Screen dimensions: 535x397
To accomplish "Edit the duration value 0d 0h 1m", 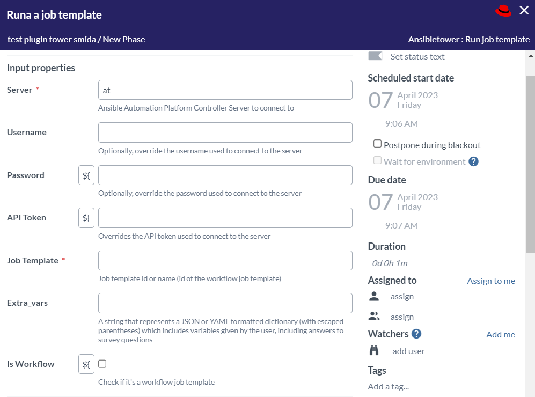I will tap(390, 263).
